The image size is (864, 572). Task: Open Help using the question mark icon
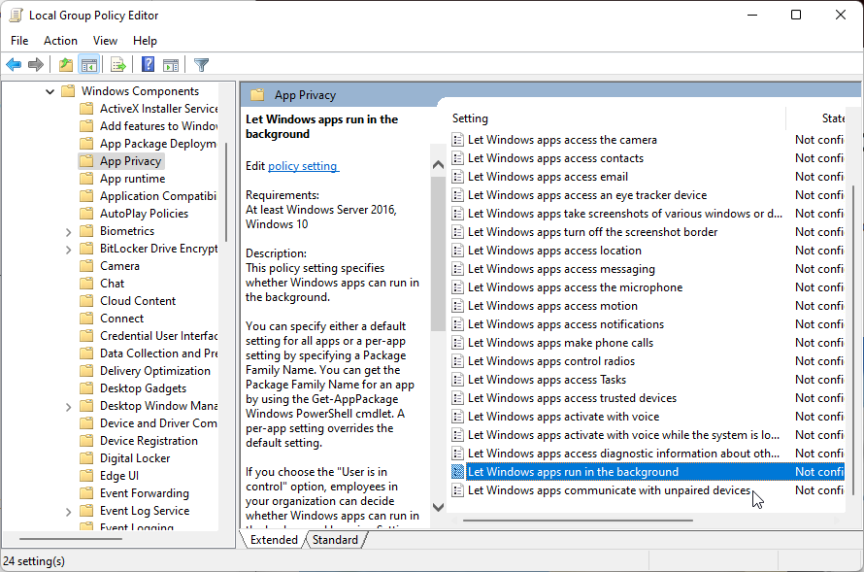point(146,64)
